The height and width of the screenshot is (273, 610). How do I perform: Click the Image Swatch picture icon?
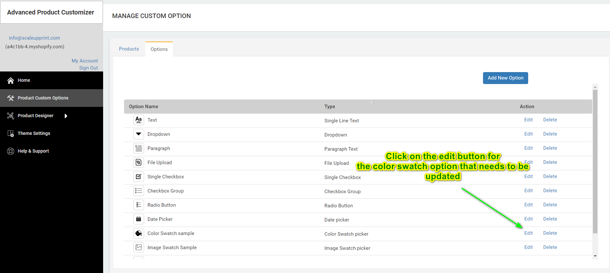pos(139,248)
